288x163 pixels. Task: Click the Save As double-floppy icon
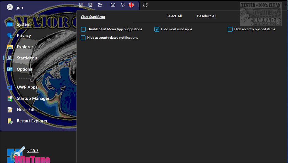click(x=90, y=5)
